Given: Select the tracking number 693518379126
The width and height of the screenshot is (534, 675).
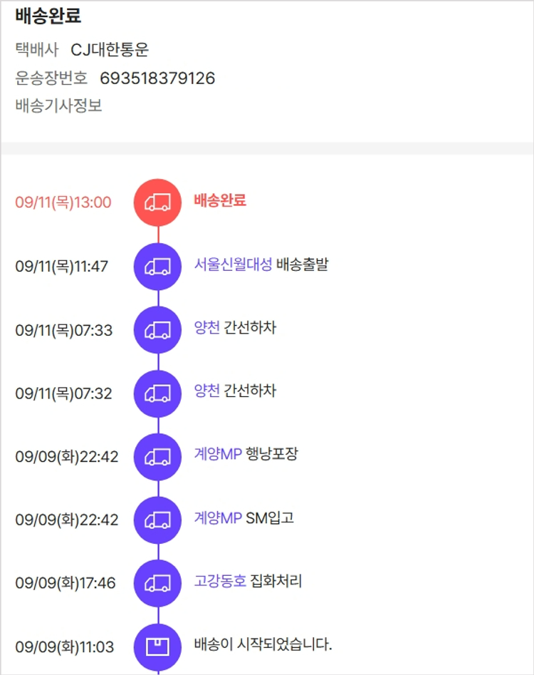Looking at the screenshot, I should click(x=157, y=78).
